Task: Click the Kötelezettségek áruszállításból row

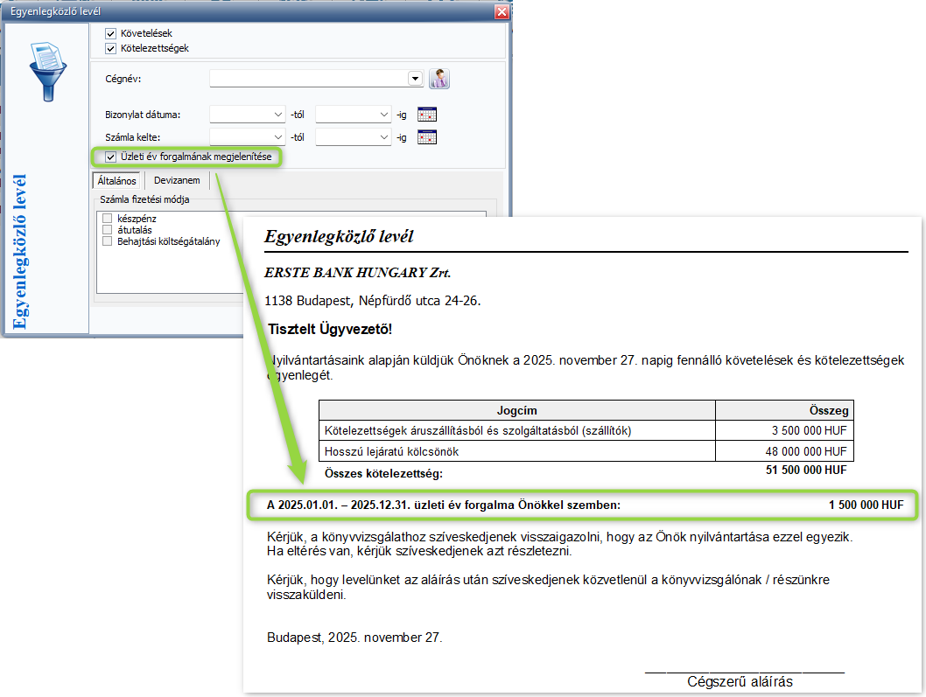Action: click(586, 431)
